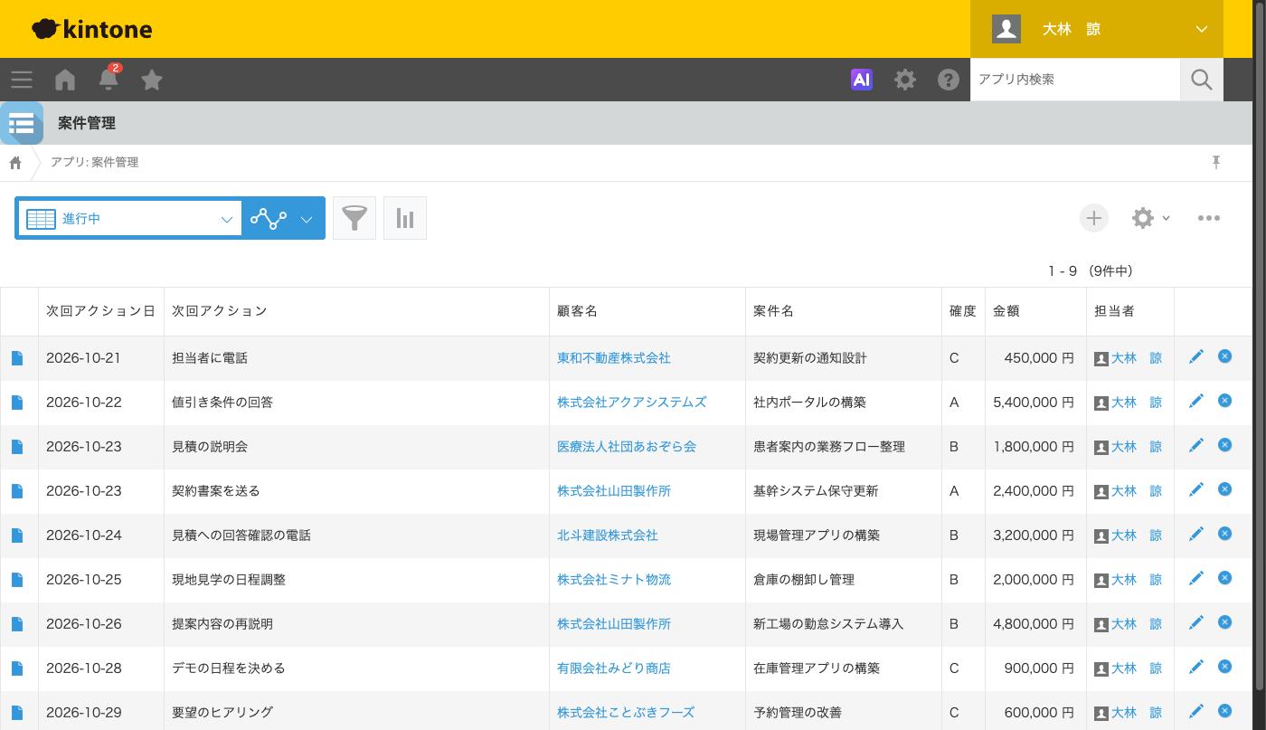Open record details for 担当者に電話 row
Viewport: 1266px width, 730px height.
17,358
